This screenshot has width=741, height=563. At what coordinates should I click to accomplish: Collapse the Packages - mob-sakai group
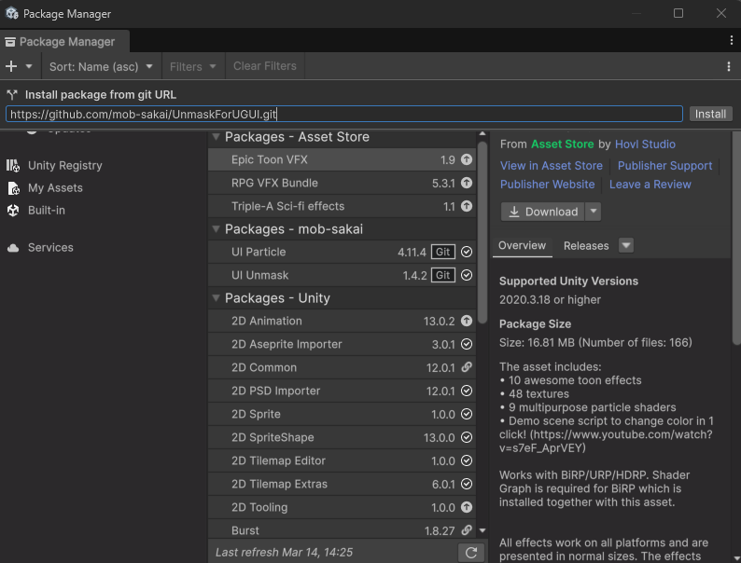click(216, 229)
